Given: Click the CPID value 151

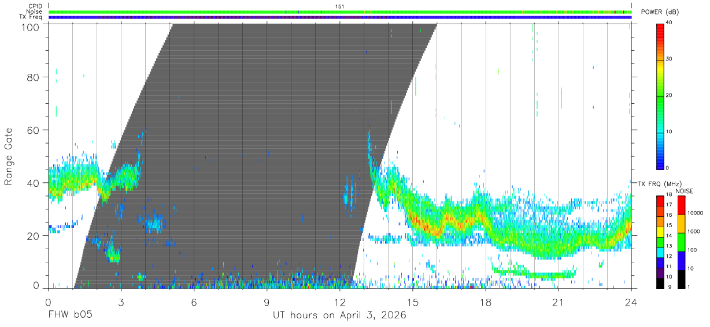Looking at the screenshot, I should pyautogui.click(x=339, y=6).
